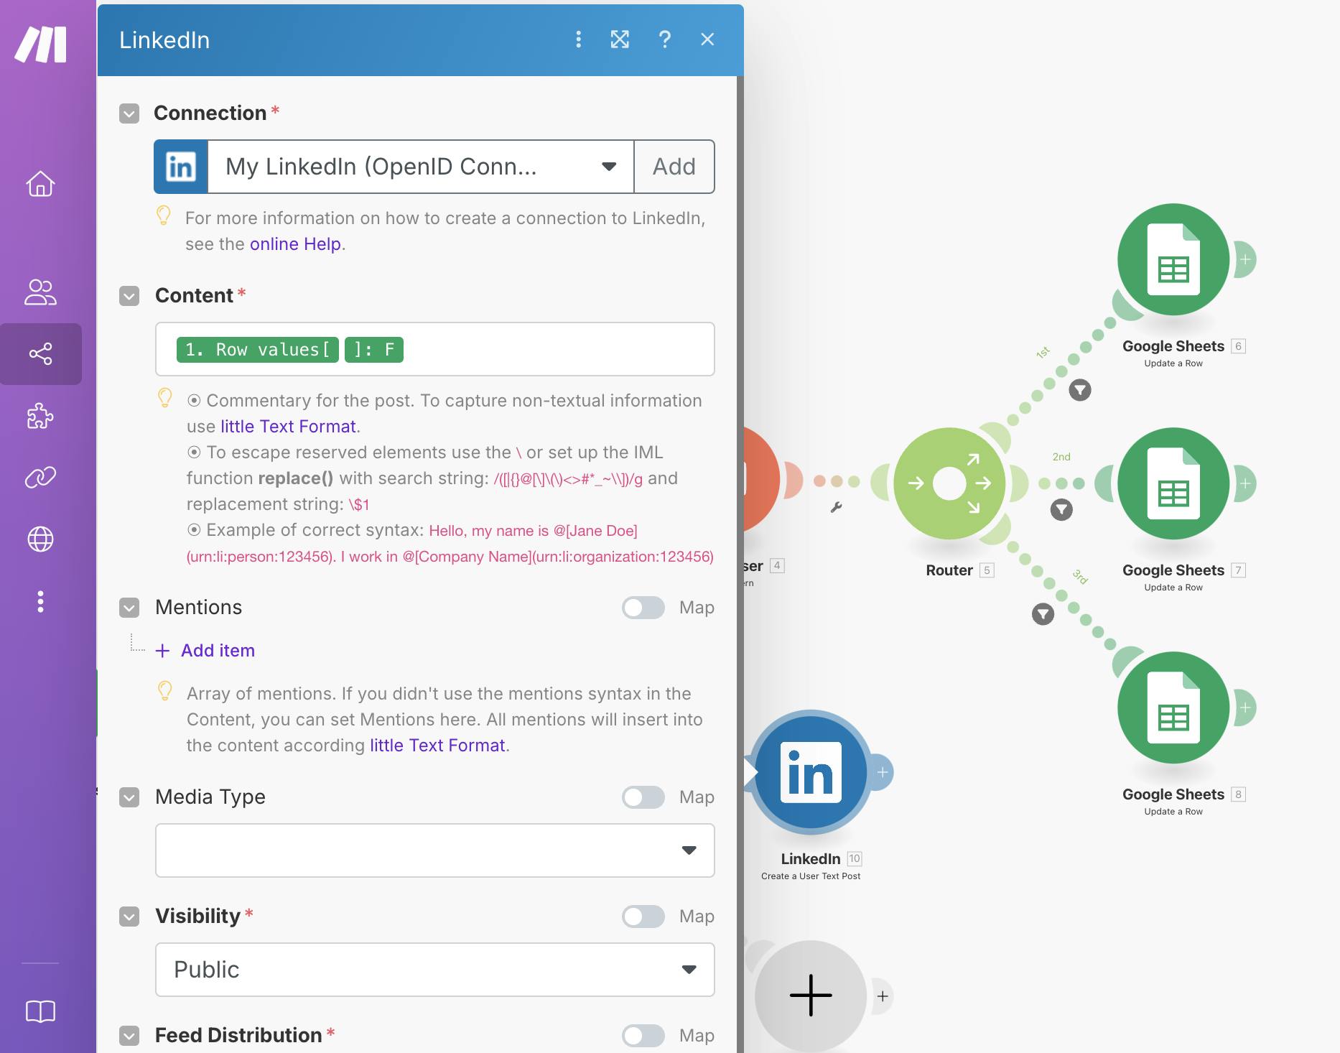Open the empty Media Type dropdown
The width and height of the screenshot is (1340, 1053).
pyautogui.click(x=435, y=850)
